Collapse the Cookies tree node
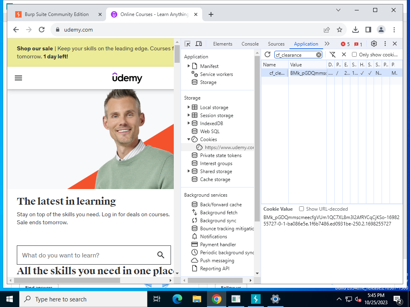 pos(189,139)
